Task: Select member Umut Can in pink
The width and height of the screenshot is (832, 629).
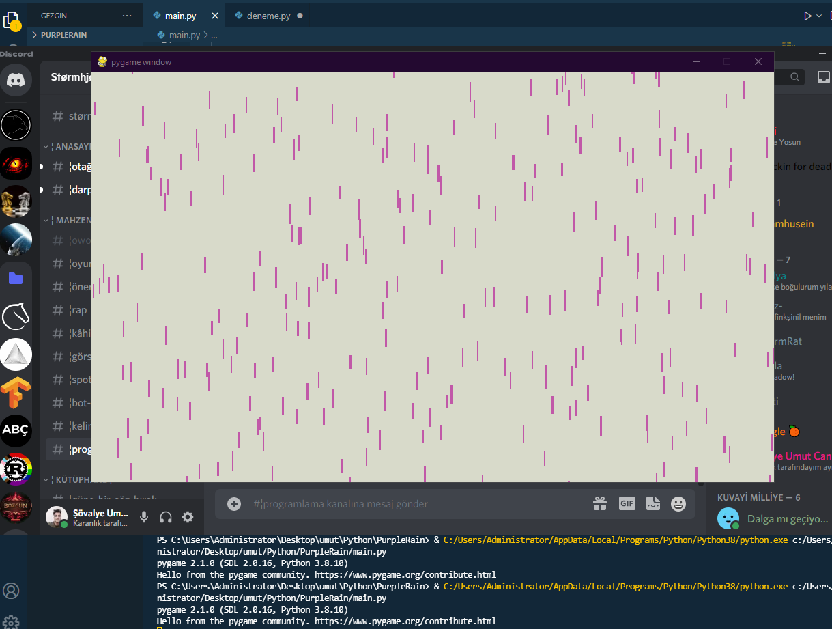Action: click(803, 456)
